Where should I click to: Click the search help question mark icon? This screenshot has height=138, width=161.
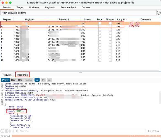2,131
